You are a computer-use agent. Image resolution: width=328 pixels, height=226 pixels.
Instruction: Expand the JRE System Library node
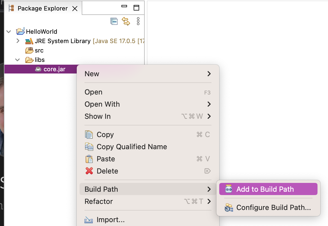18,41
